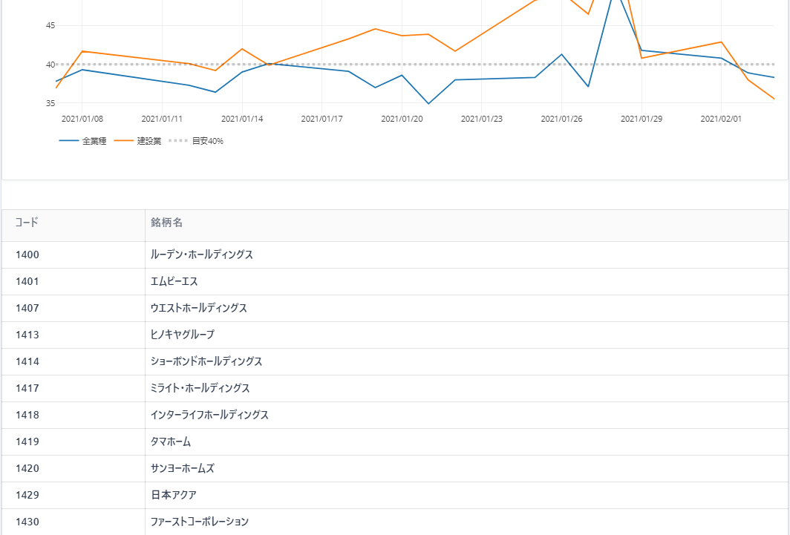Select サンヨーホームズ in the stock list
This screenshot has width=790, height=535.
pos(182,468)
